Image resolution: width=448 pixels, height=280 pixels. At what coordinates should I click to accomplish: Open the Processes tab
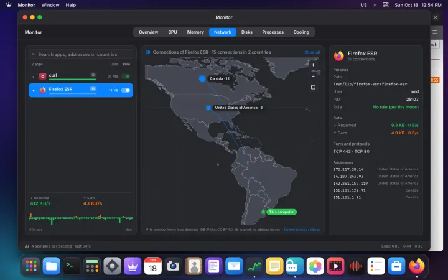pyautogui.click(x=273, y=32)
